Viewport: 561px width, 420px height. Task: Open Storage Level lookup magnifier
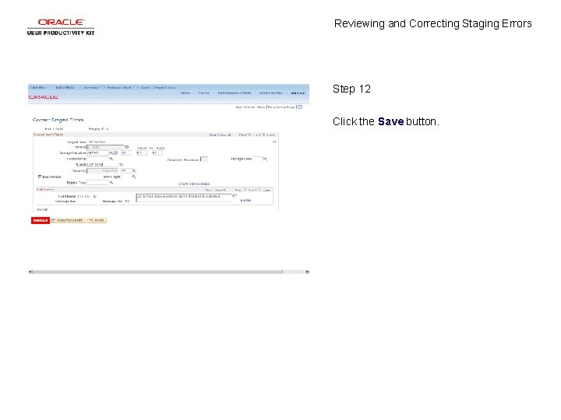pos(265,159)
